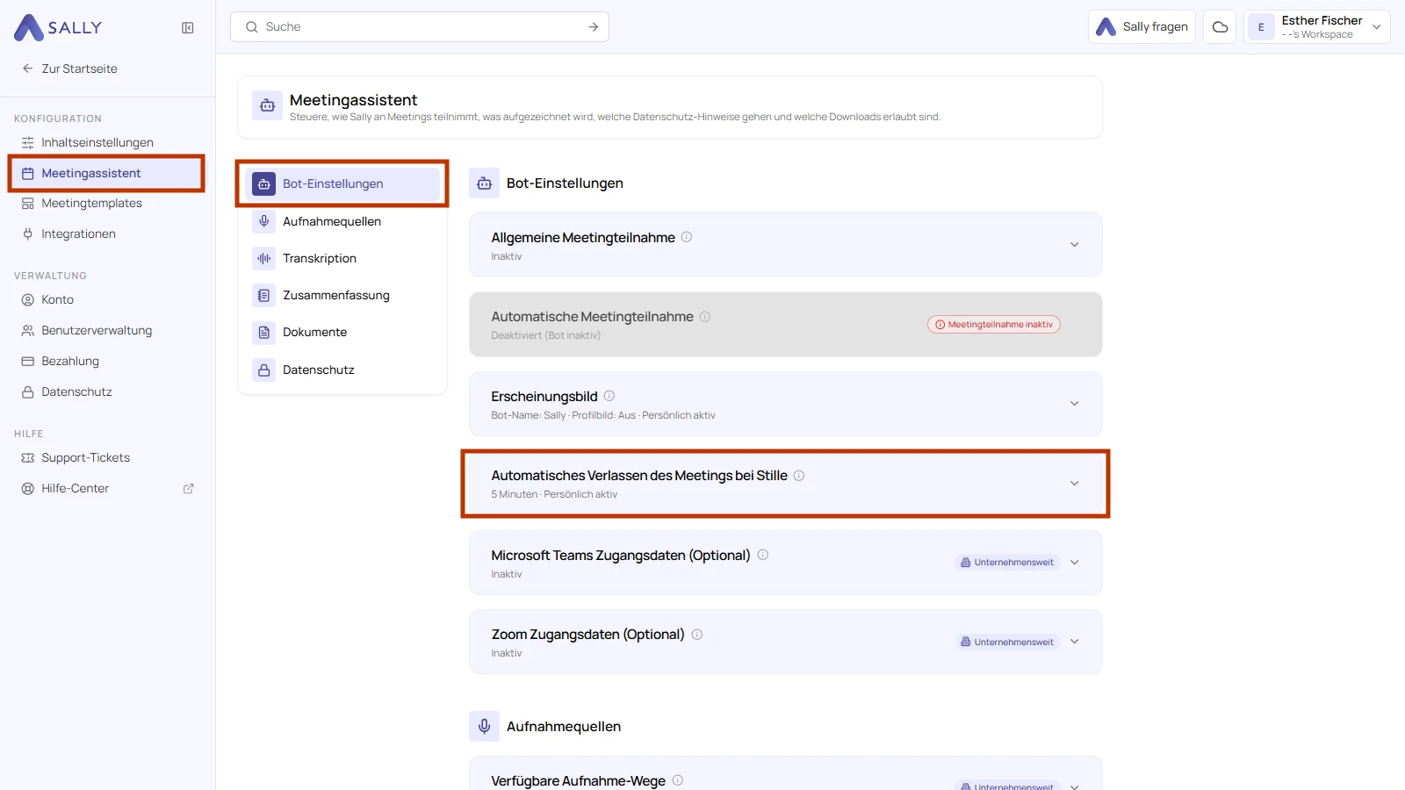This screenshot has height=790, width=1405.
Task: Show info for Automatisches Verlassen bei Stille
Action: point(799,476)
